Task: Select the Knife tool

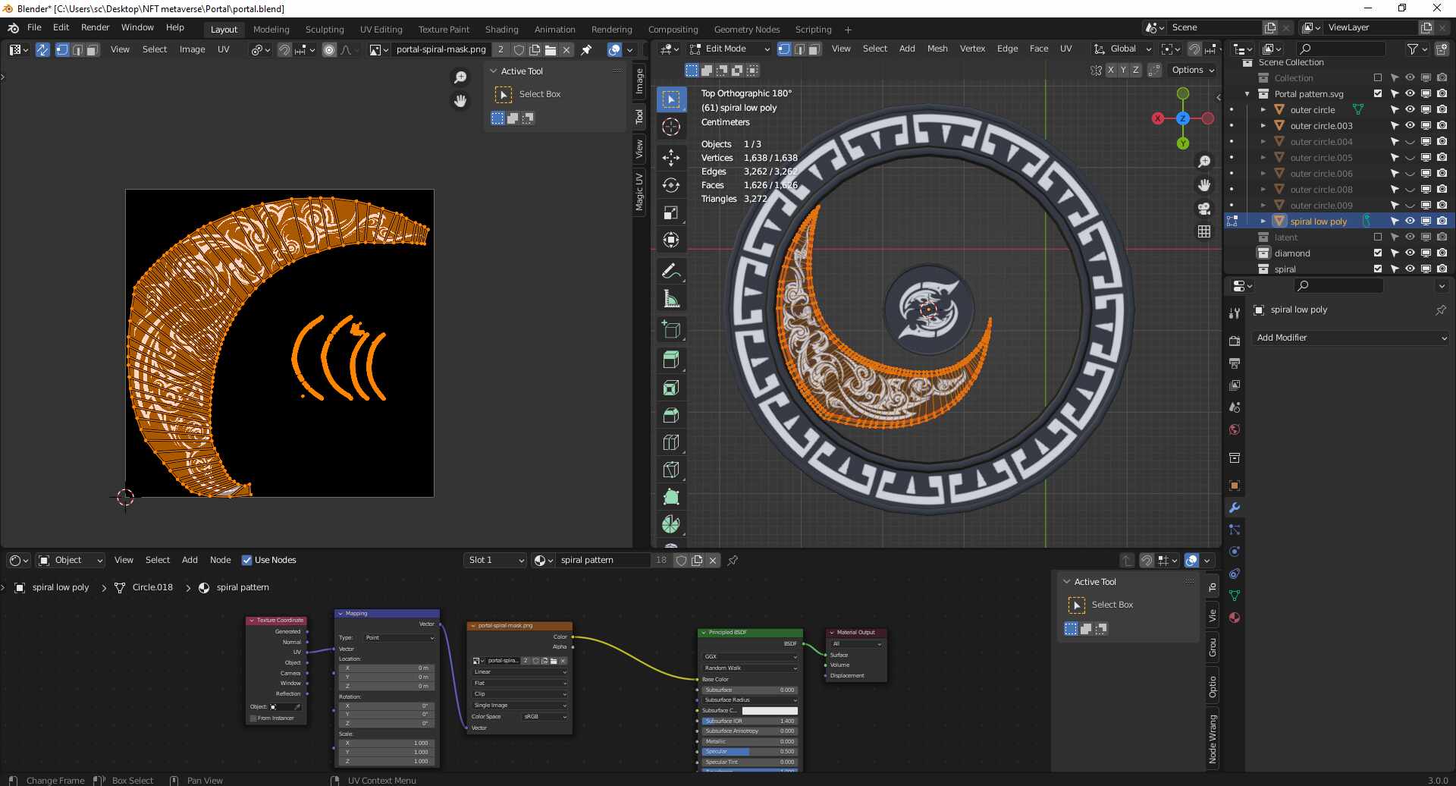Action: pyautogui.click(x=671, y=470)
